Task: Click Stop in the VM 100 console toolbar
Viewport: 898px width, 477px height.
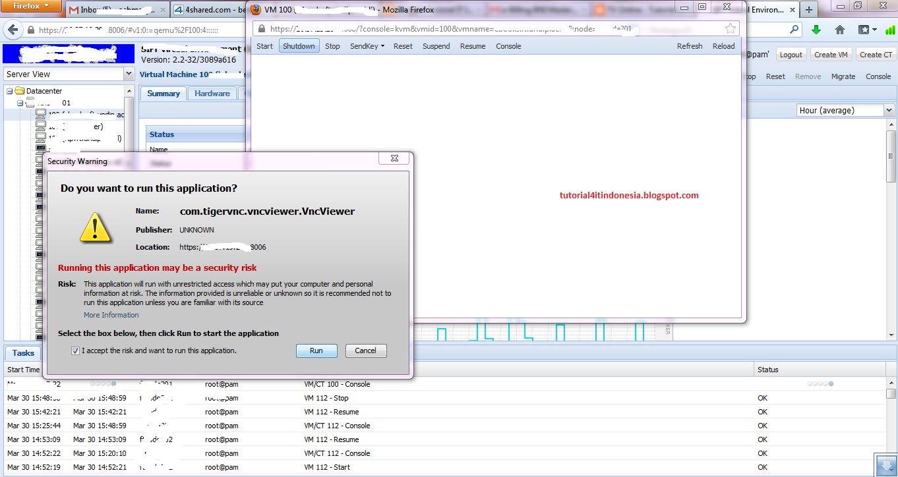Action: [x=332, y=46]
